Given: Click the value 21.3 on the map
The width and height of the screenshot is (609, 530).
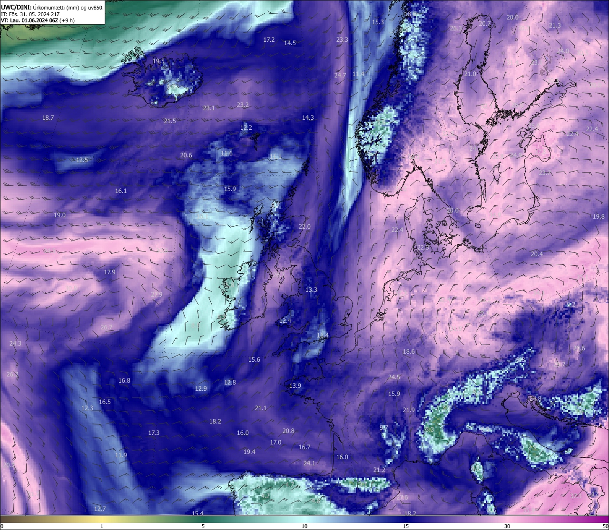Looking at the screenshot, I should point(555,26).
